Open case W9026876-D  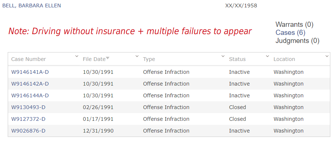pos(28,131)
